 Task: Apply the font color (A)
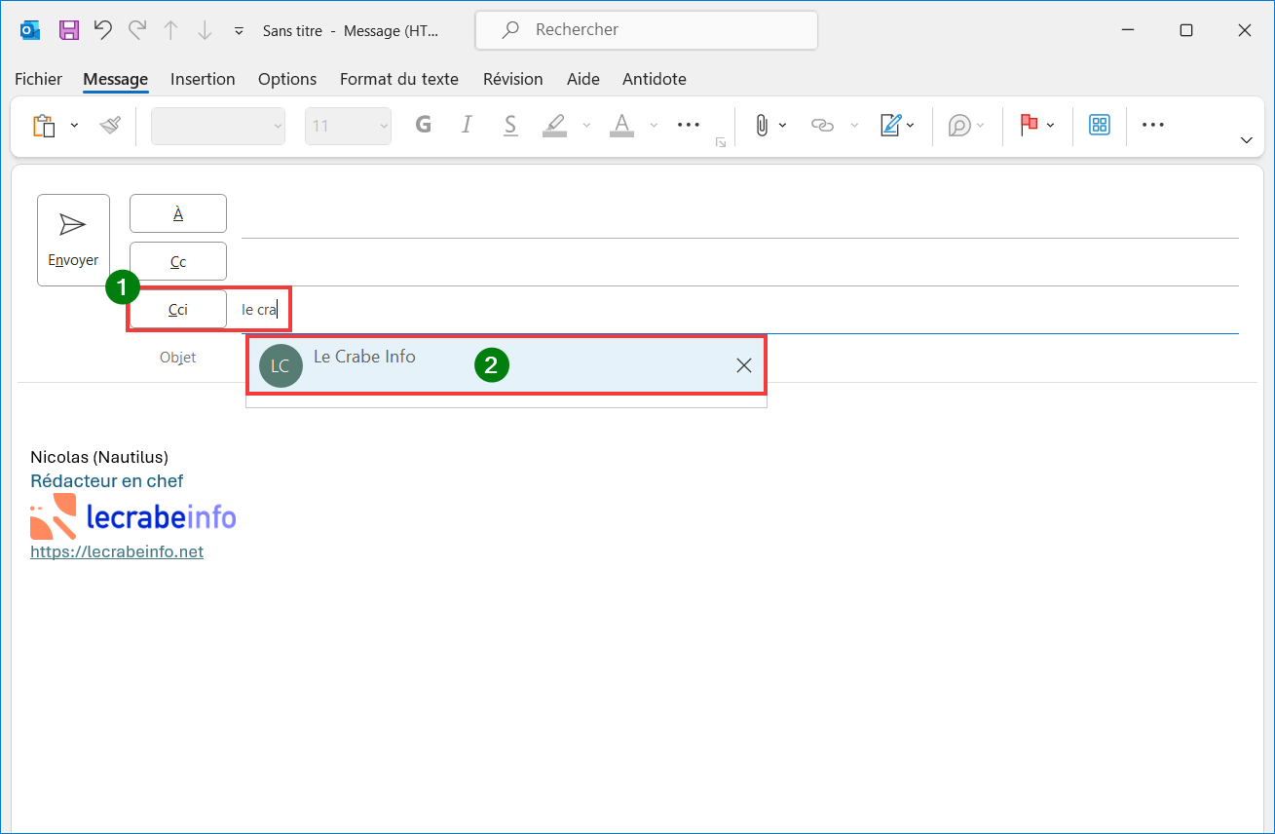tap(621, 125)
